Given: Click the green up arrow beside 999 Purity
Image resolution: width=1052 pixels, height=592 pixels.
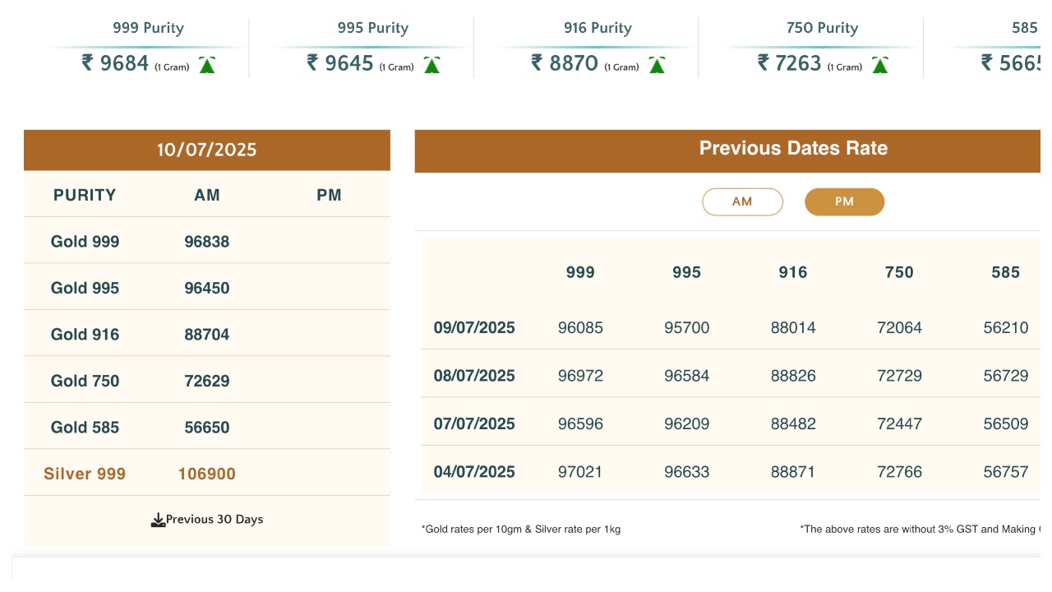Looking at the screenshot, I should pyautogui.click(x=207, y=65).
